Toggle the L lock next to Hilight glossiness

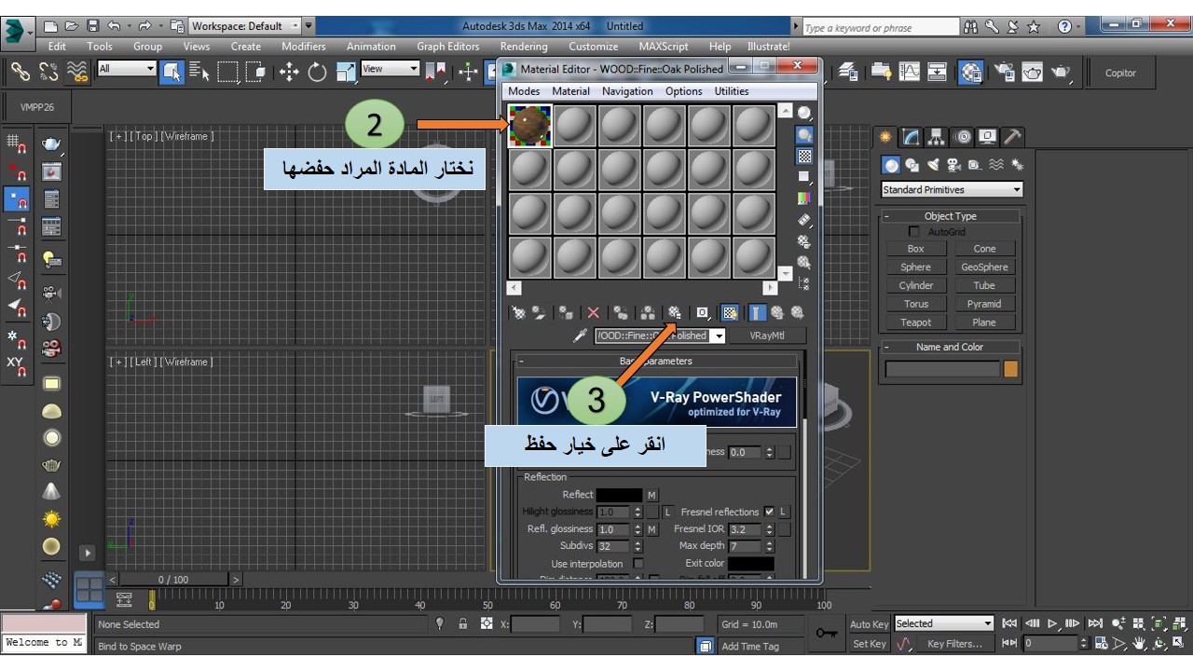(x=667, y=513)
